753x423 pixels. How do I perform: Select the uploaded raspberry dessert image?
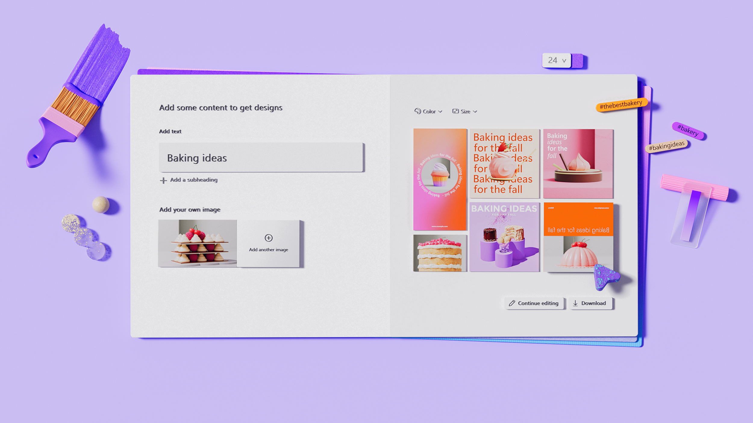198,243
